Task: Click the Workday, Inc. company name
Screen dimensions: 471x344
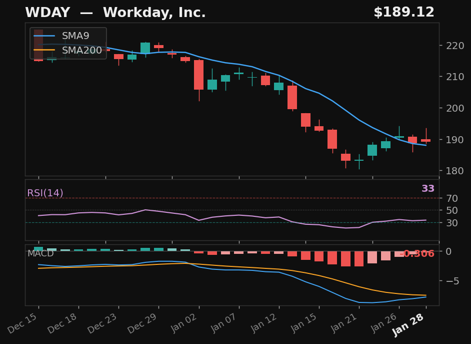Action: click(x=154, y=13)
